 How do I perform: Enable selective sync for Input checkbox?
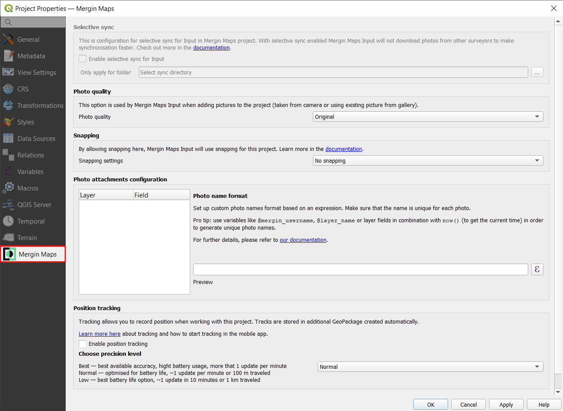82,59
